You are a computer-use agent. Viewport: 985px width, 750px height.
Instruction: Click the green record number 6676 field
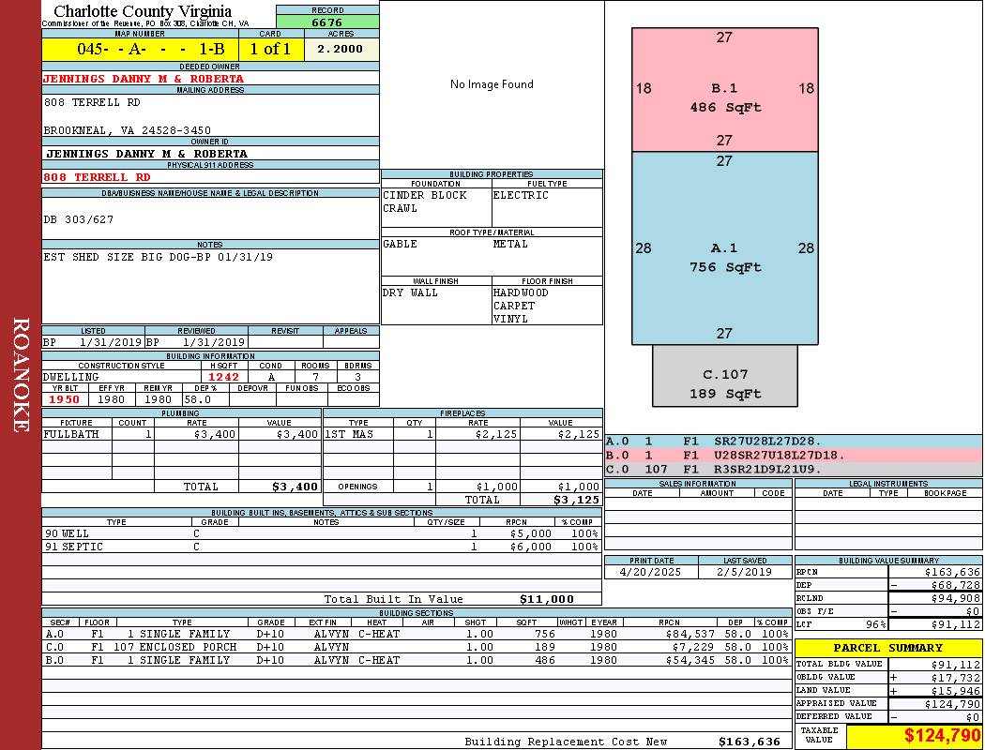click(x=327, y=22)
